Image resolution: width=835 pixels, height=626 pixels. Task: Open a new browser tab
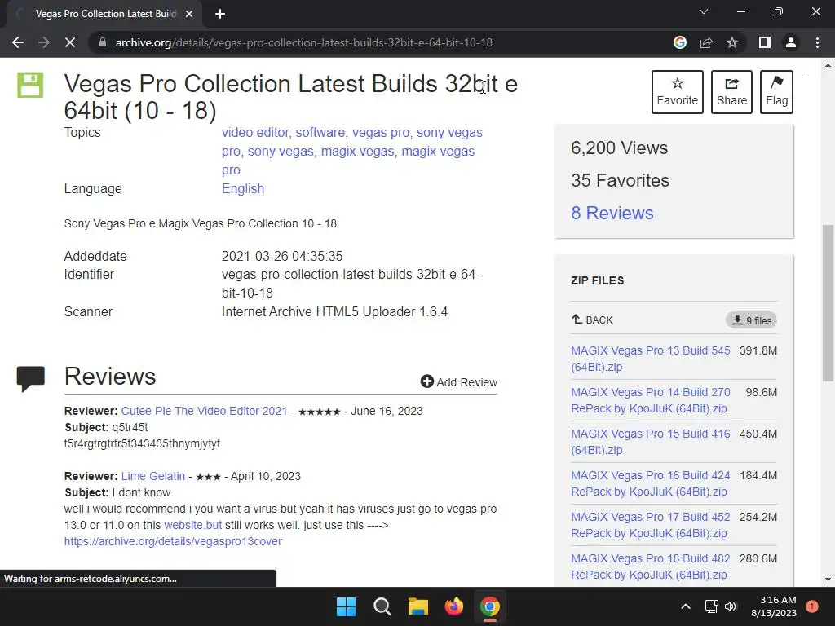tap(220, 14)
